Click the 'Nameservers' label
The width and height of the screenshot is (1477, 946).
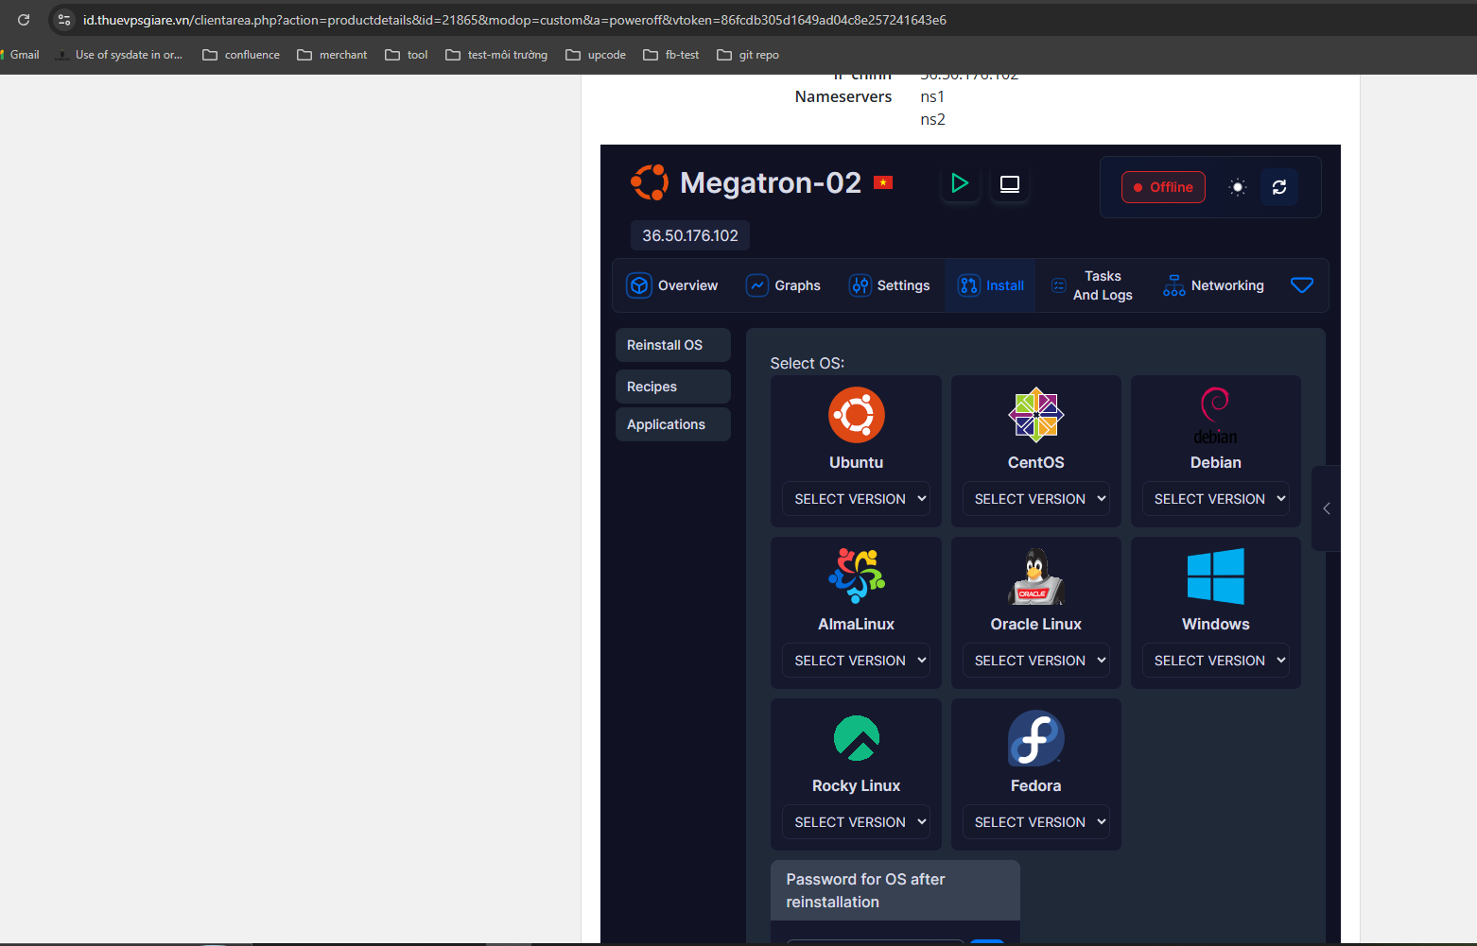pyautogui.click(x=843, y=96)
